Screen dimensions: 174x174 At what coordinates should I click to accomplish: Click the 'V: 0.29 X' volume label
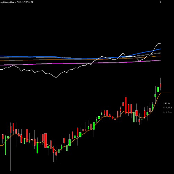point(167,108)
